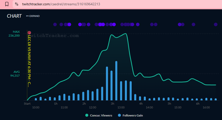Viewport: 222px width, 120px height.
Task: Click the 6h axis tick label
Action: tap(198, 104)
